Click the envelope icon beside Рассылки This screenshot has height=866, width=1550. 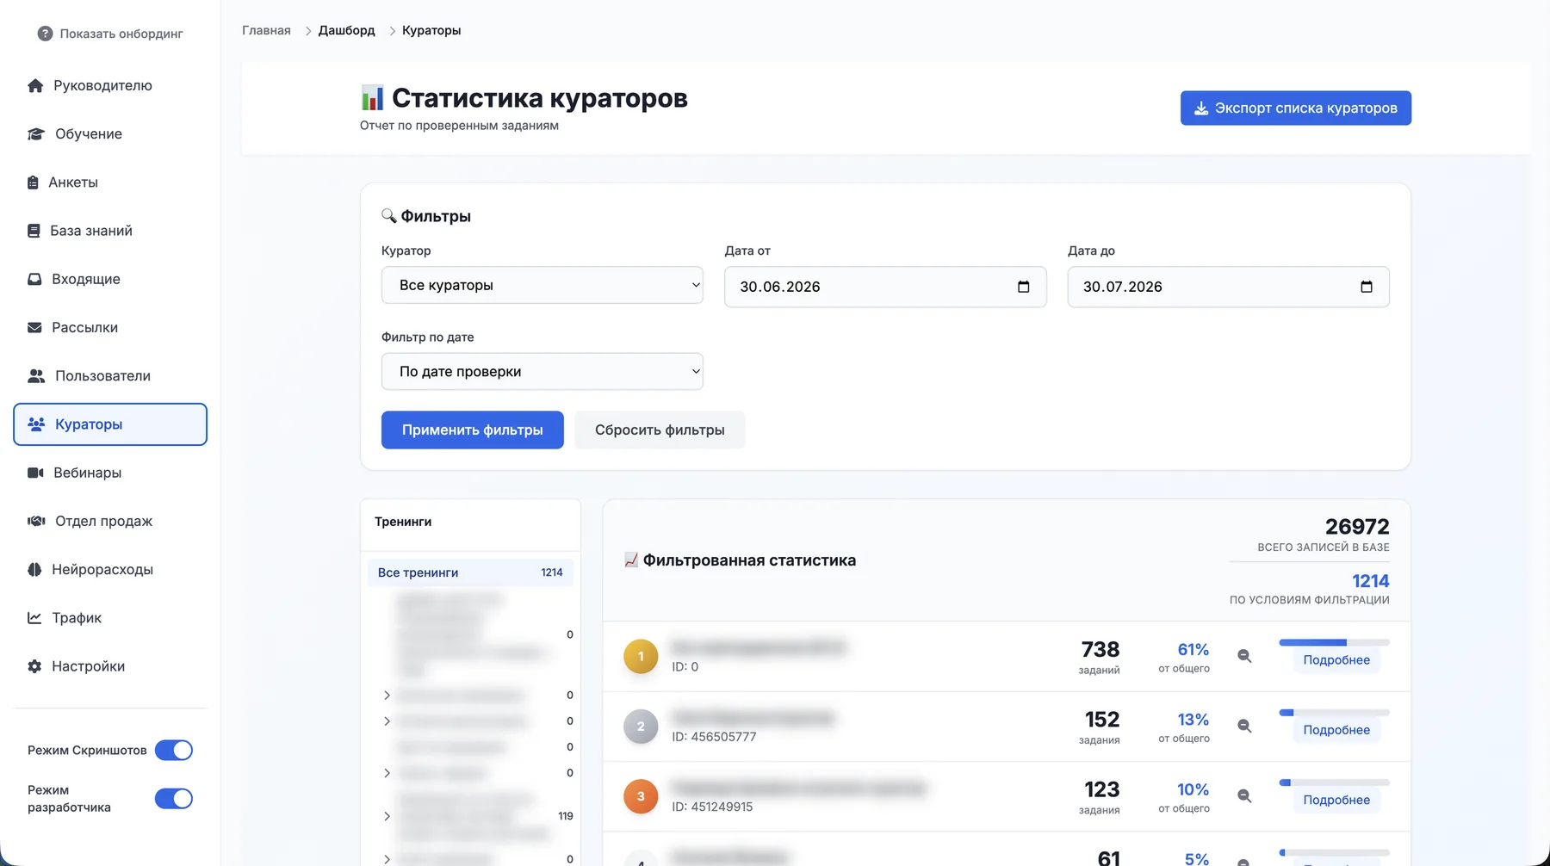[x=34, y=327]
